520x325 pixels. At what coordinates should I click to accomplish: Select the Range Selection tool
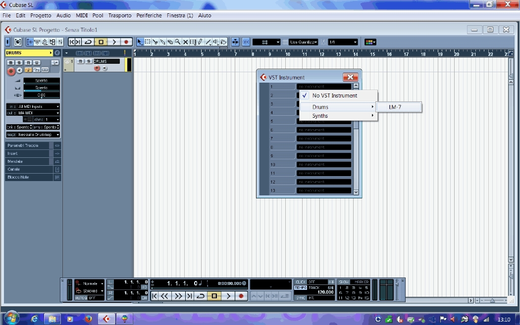coord(148,42)
